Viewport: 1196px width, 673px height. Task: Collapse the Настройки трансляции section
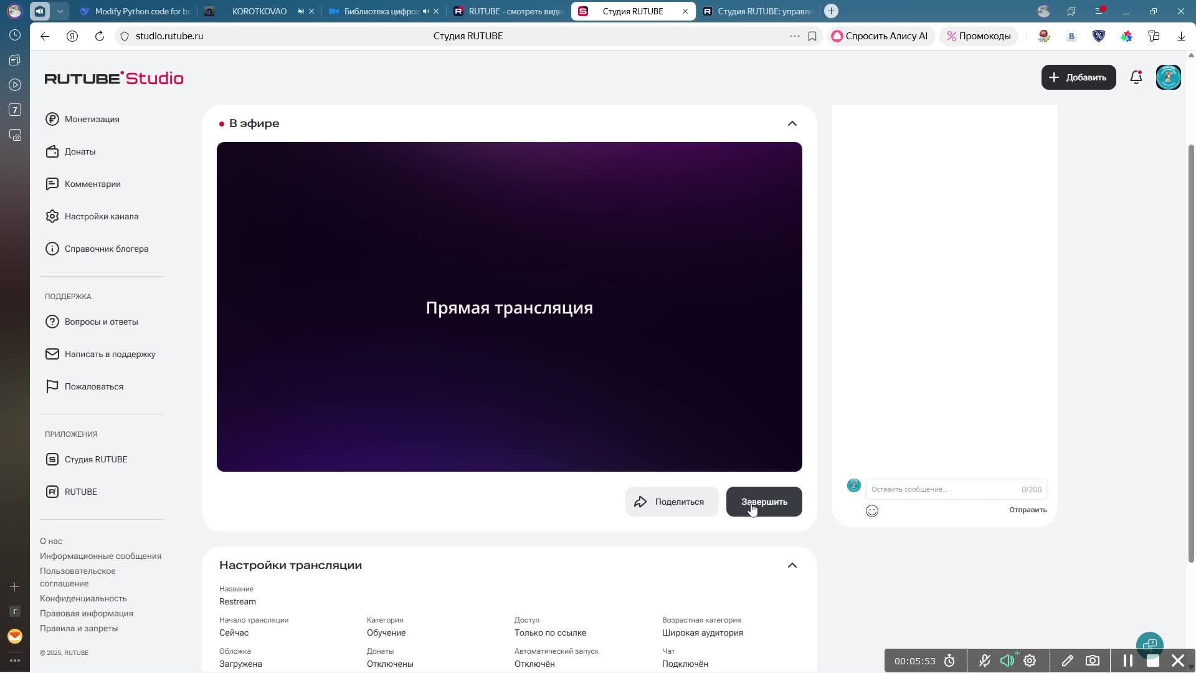792,565
